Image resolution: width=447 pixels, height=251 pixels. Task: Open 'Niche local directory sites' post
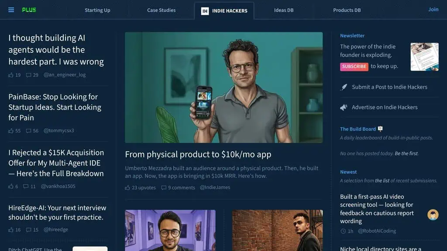[381, 249]
